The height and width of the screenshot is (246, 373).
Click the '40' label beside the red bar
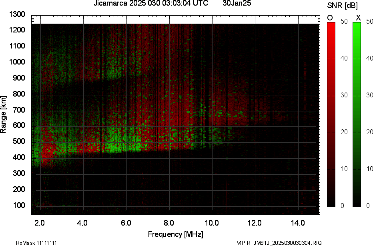(x=344, y=58)
